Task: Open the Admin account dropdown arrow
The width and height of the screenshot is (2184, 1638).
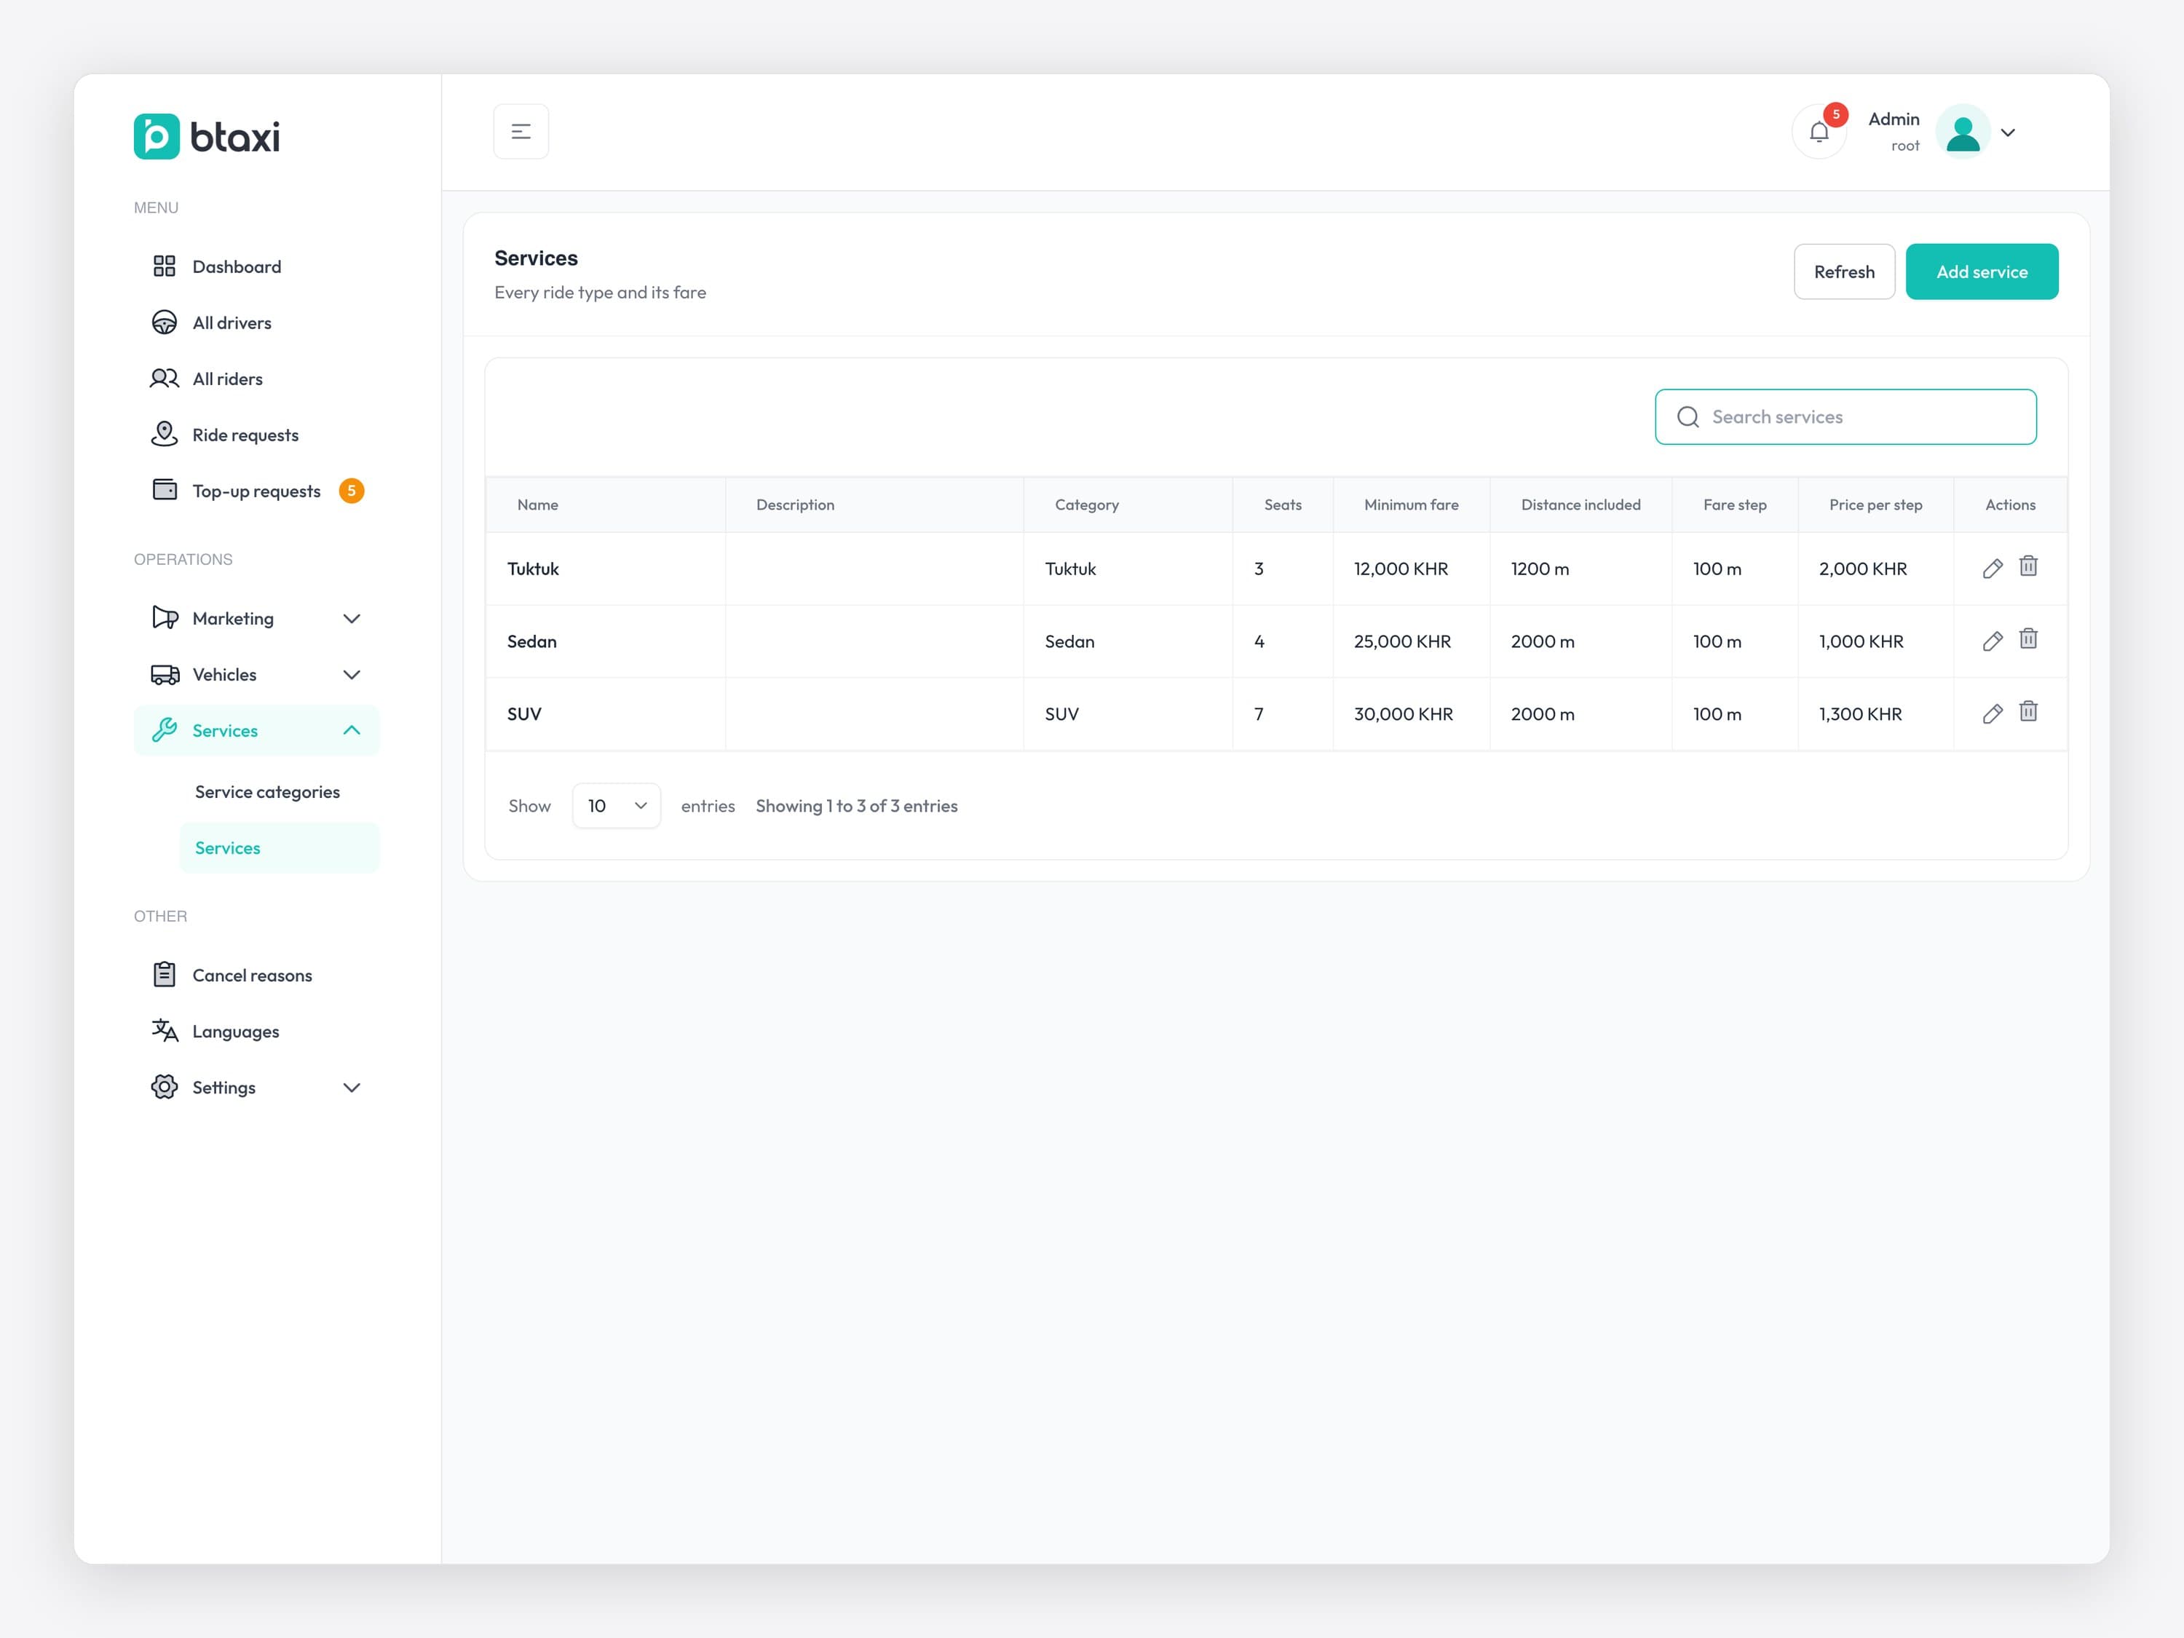Action: (x=2007, y=132)
